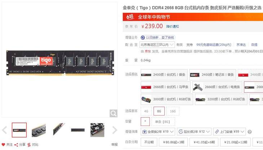Click the share icon below thumbnails
The height and width of the screenshot is (150, 263).
[16, 145]
